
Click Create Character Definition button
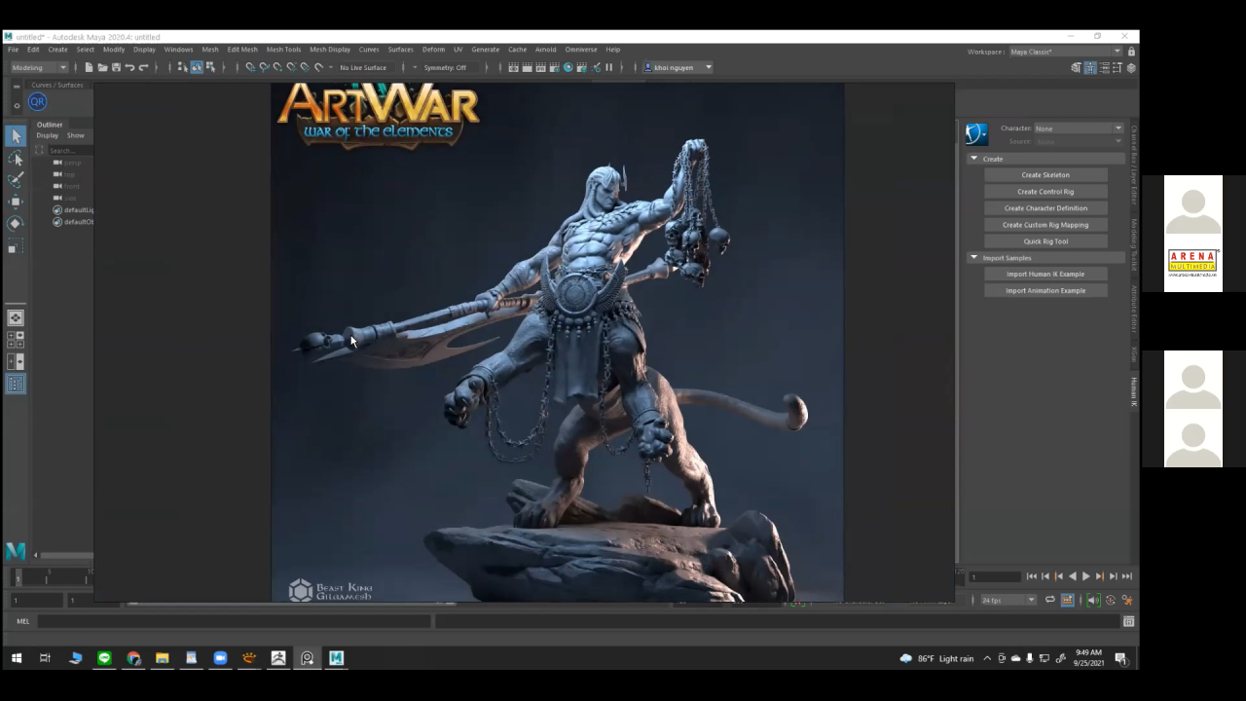tap(1045, 208)
